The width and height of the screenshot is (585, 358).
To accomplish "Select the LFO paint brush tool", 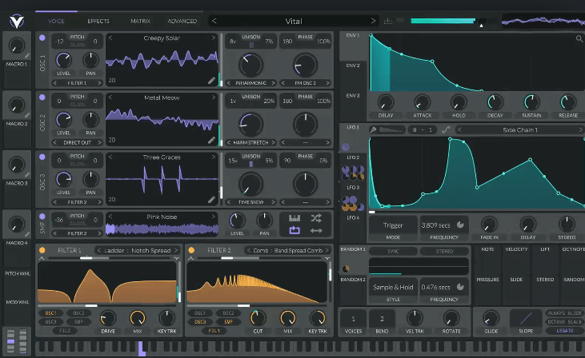I will 374,129.
